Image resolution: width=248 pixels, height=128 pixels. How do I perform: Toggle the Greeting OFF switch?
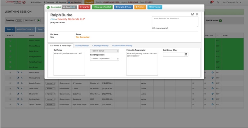coord(19,20)
